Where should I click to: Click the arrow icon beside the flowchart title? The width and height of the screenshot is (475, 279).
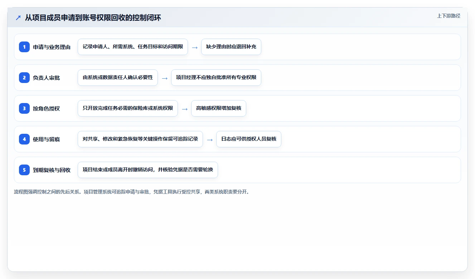coord(18,18)
